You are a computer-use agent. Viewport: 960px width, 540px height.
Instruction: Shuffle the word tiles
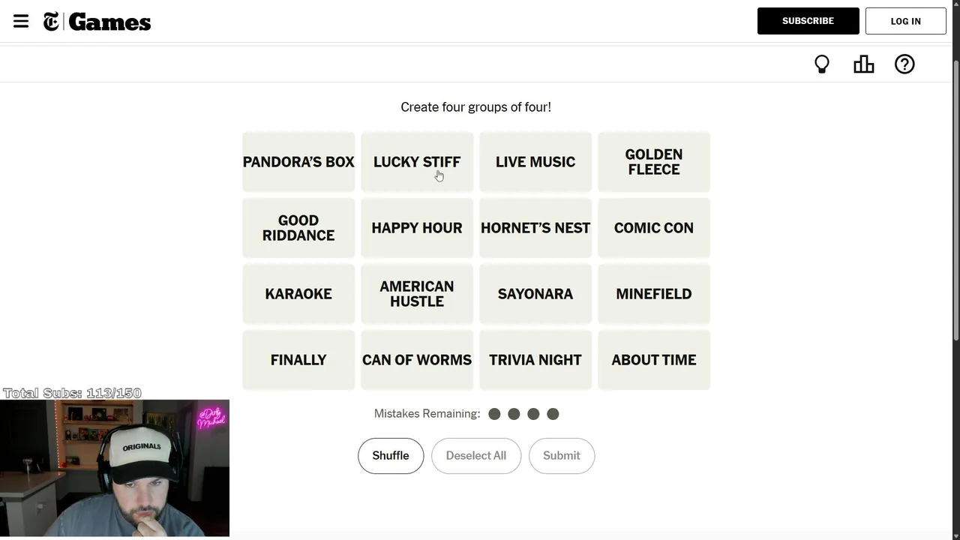click(x=391, y=456)
